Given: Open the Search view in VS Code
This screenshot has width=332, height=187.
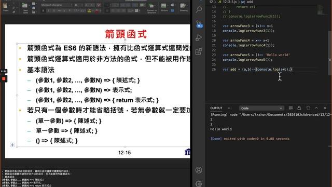Looking at the screenshot, I should point(199,9).
